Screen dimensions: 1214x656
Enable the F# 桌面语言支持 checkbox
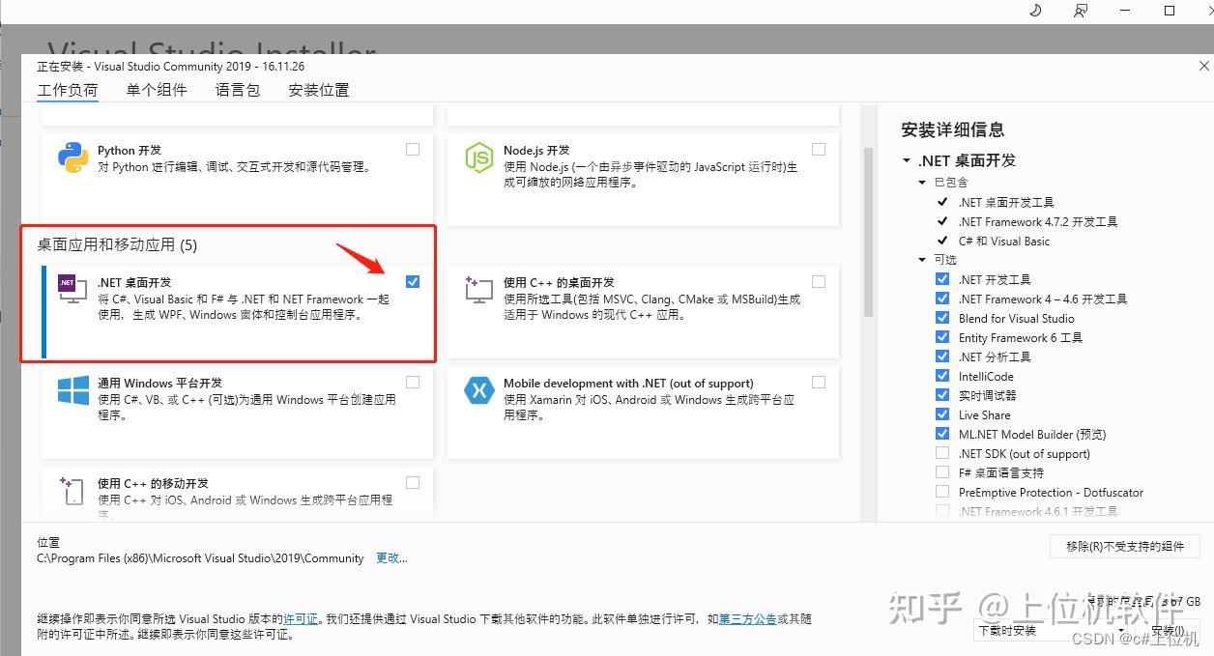pos(942,472)
